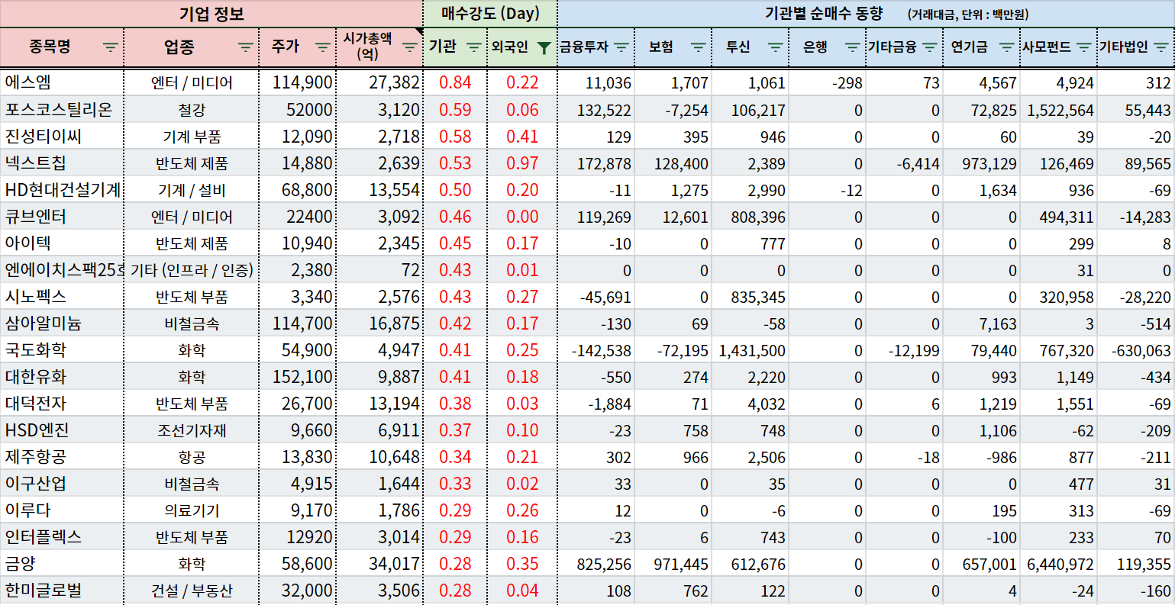Select the 이루다 stock name cell
Viewport: 1175px width, 605px height.
click(62, 510)
